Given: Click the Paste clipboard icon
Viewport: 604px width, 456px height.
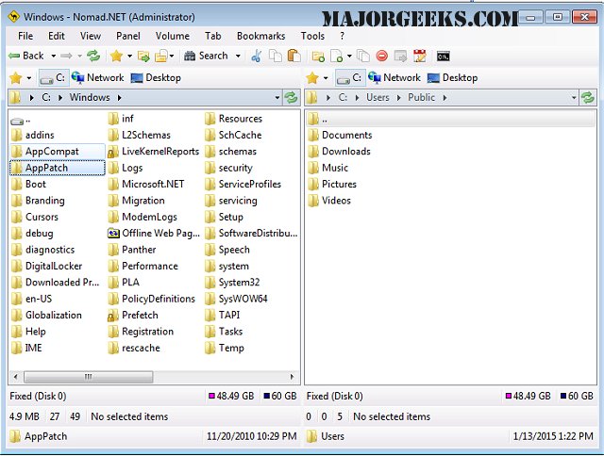Looking at the screenshot, I should point(294,57).
